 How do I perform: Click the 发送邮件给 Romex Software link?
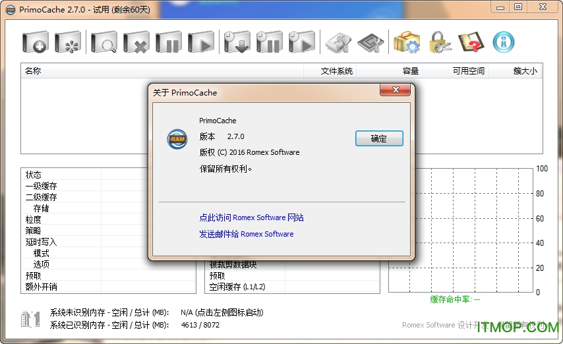[x=247, y=234]
